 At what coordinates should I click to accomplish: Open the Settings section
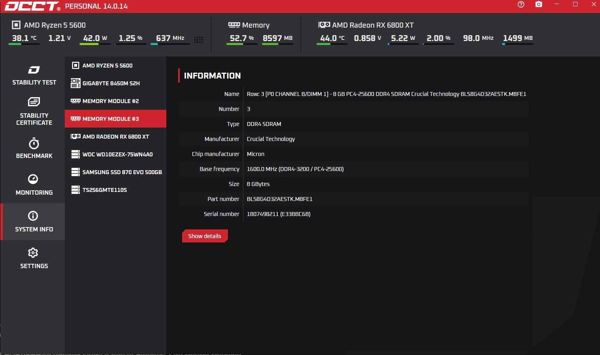click(34, 258)
